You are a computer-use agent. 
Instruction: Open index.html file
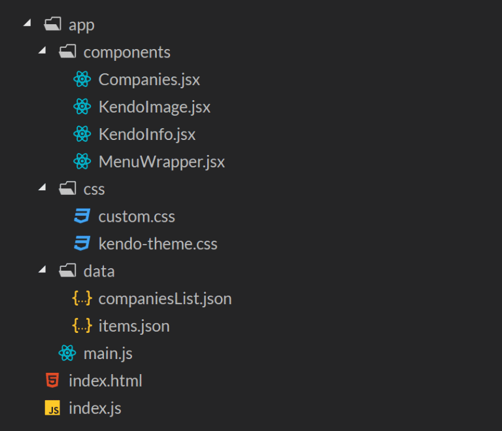(105, 381)
